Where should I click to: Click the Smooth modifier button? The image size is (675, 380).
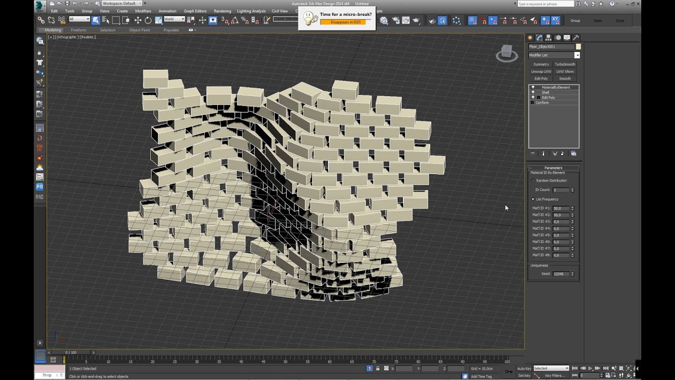coord(565,79)
